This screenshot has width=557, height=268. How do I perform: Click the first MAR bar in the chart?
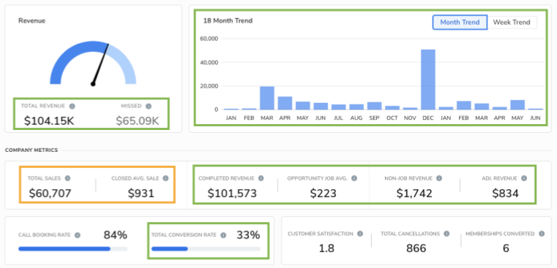pos(267,98)
